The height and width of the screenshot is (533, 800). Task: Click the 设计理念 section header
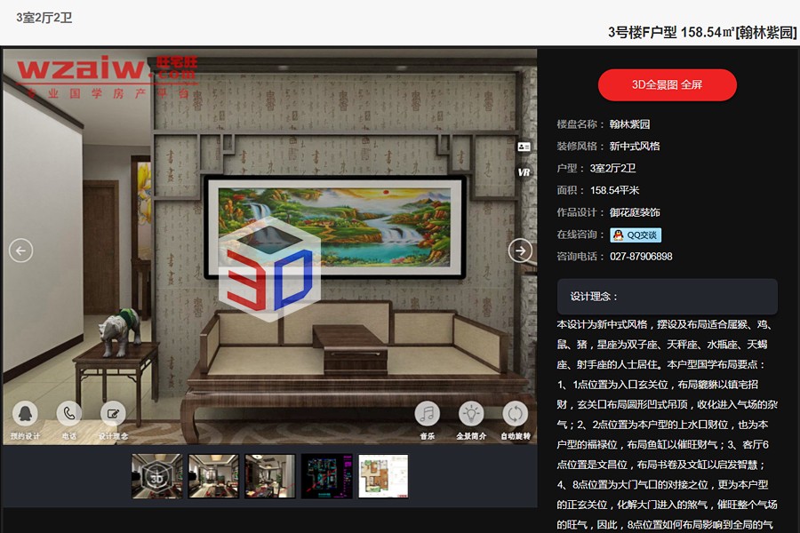(x=667, y=297)
